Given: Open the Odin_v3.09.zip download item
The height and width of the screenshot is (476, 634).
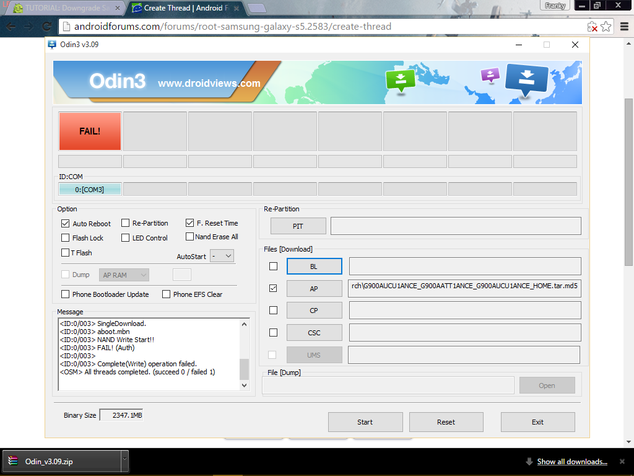Looking at the screenshot, I should pos(63,461).
